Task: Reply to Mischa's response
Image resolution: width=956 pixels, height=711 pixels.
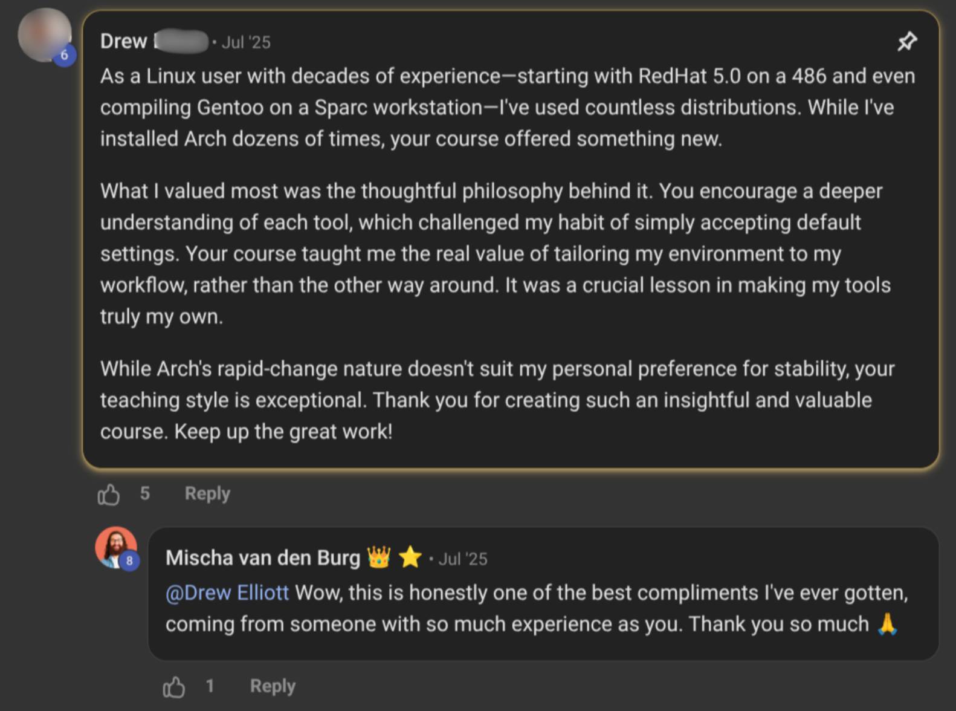Action: [x=273, y=686]
